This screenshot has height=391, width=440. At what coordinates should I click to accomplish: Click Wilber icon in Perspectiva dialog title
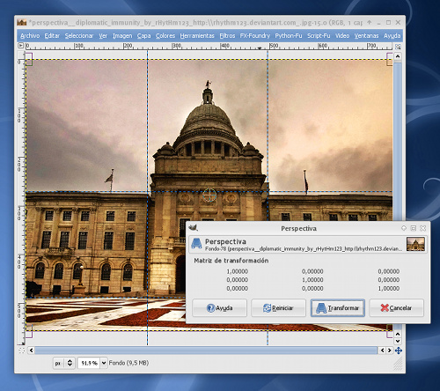(x=194, y=228)
